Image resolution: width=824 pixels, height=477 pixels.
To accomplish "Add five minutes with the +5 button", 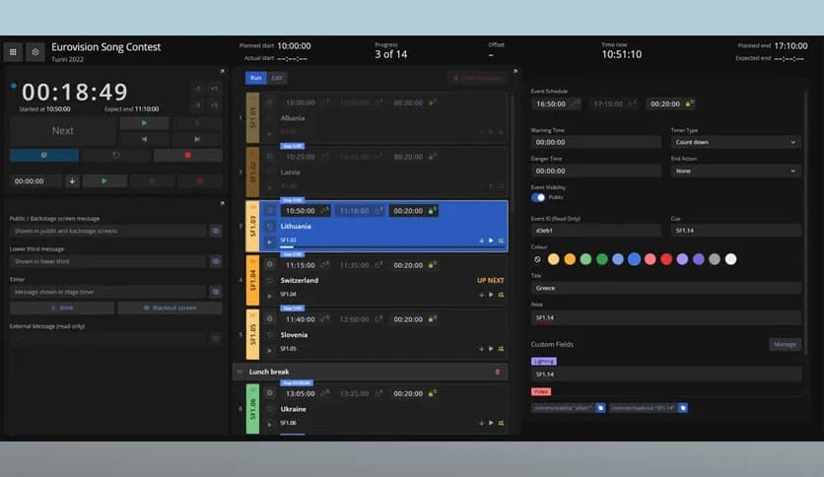I will (214, 105).
